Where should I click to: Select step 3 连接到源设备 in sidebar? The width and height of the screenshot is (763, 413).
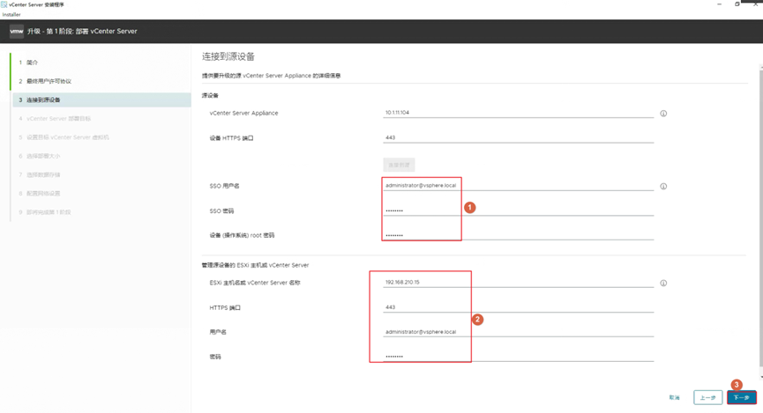point(101,100)
